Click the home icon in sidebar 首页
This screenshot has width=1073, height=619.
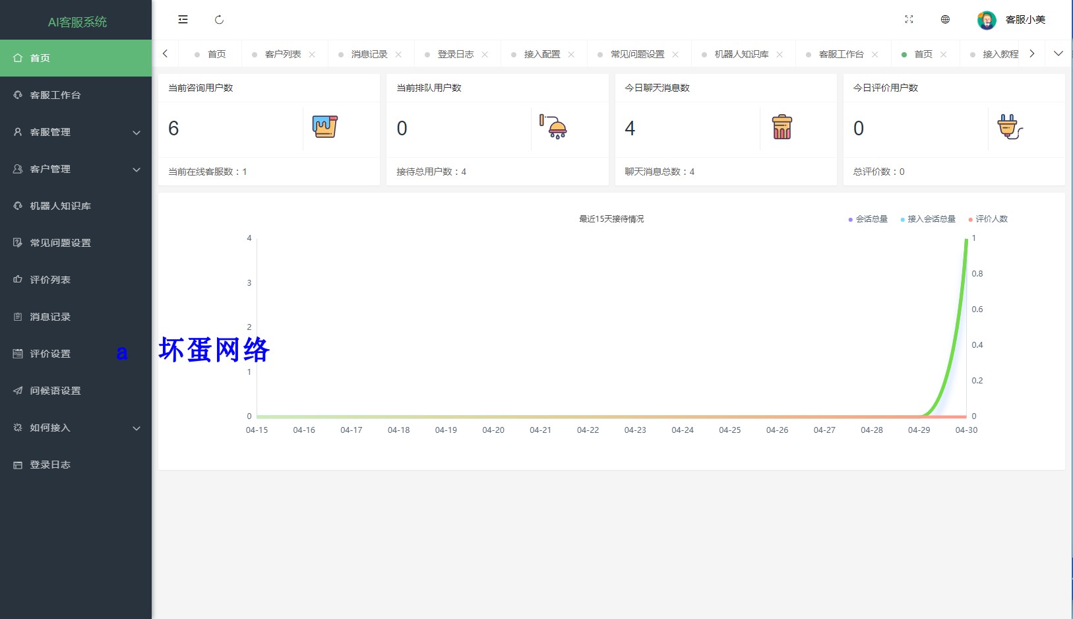(x=18, y=58)
